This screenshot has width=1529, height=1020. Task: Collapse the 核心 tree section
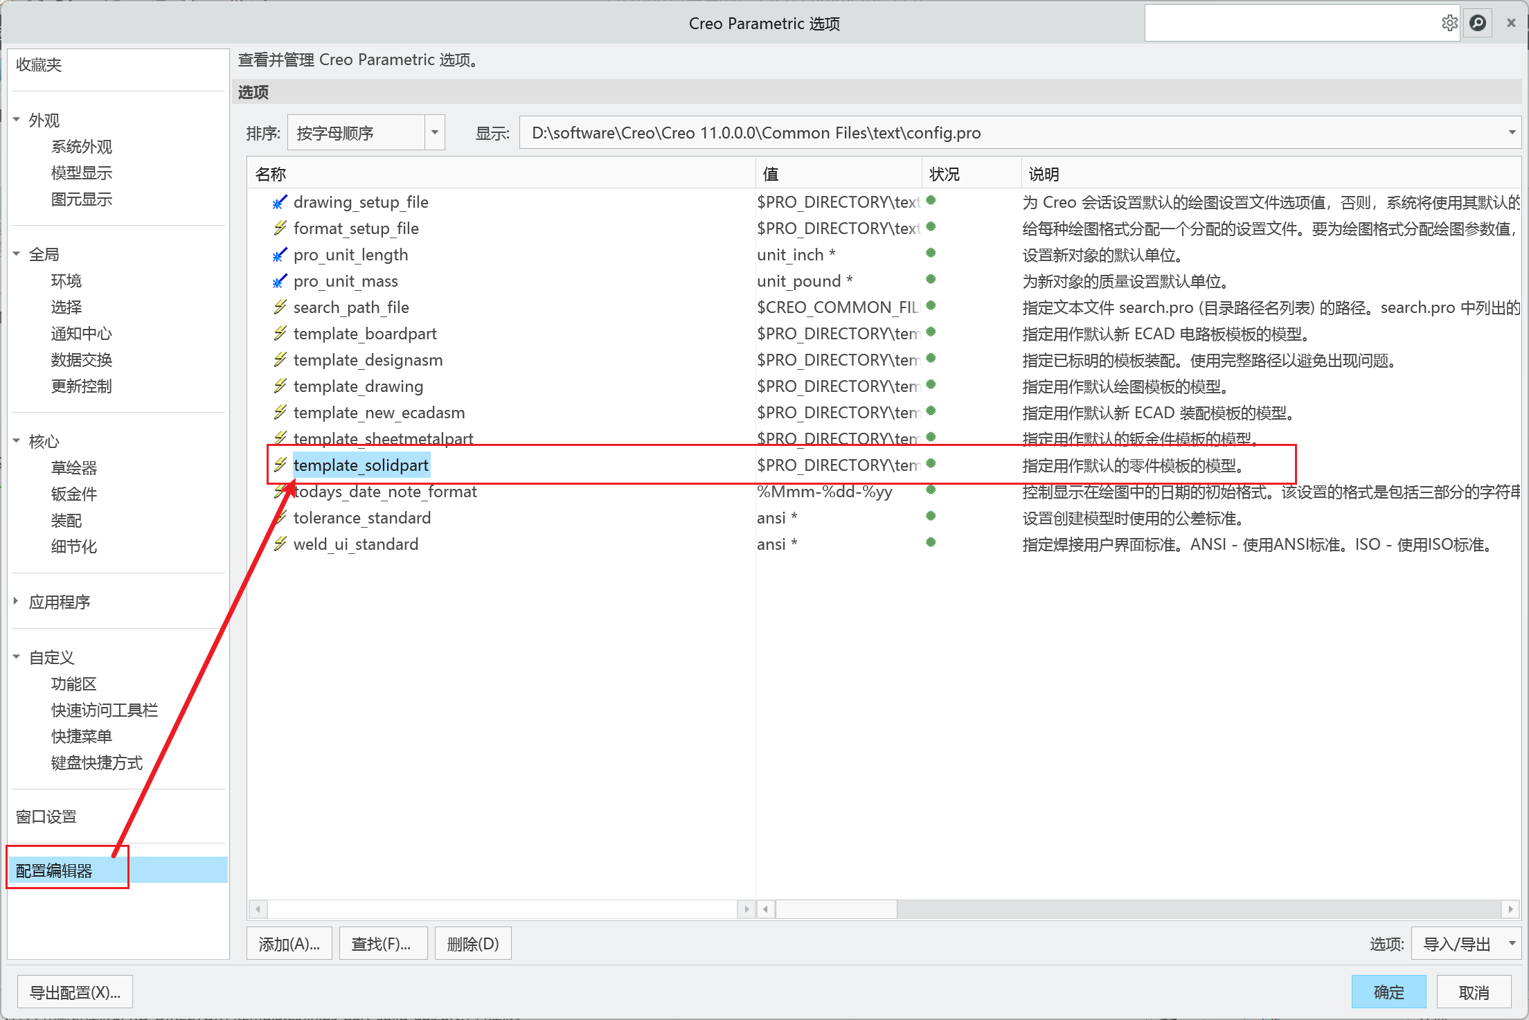tap(17, 441)
